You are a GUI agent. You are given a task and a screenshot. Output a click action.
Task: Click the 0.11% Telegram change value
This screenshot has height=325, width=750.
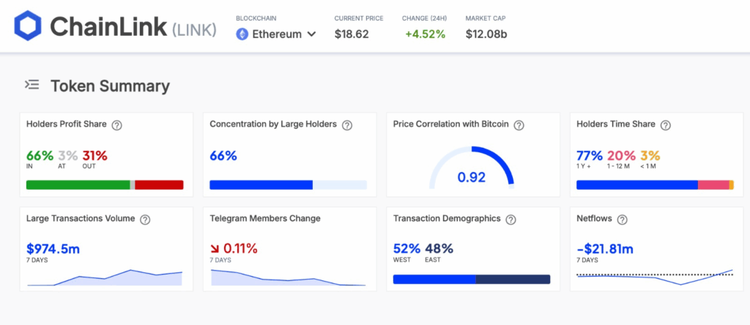pos(240,249)
